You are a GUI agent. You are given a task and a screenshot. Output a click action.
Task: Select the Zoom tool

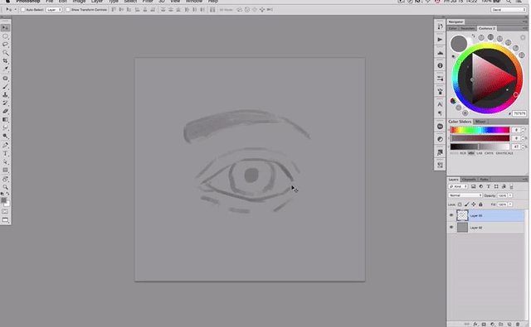click(x=6, y=187)
